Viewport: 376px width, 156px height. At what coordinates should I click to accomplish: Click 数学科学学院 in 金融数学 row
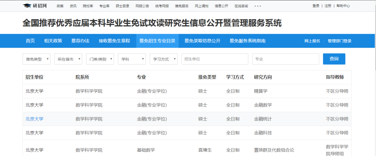89,105
